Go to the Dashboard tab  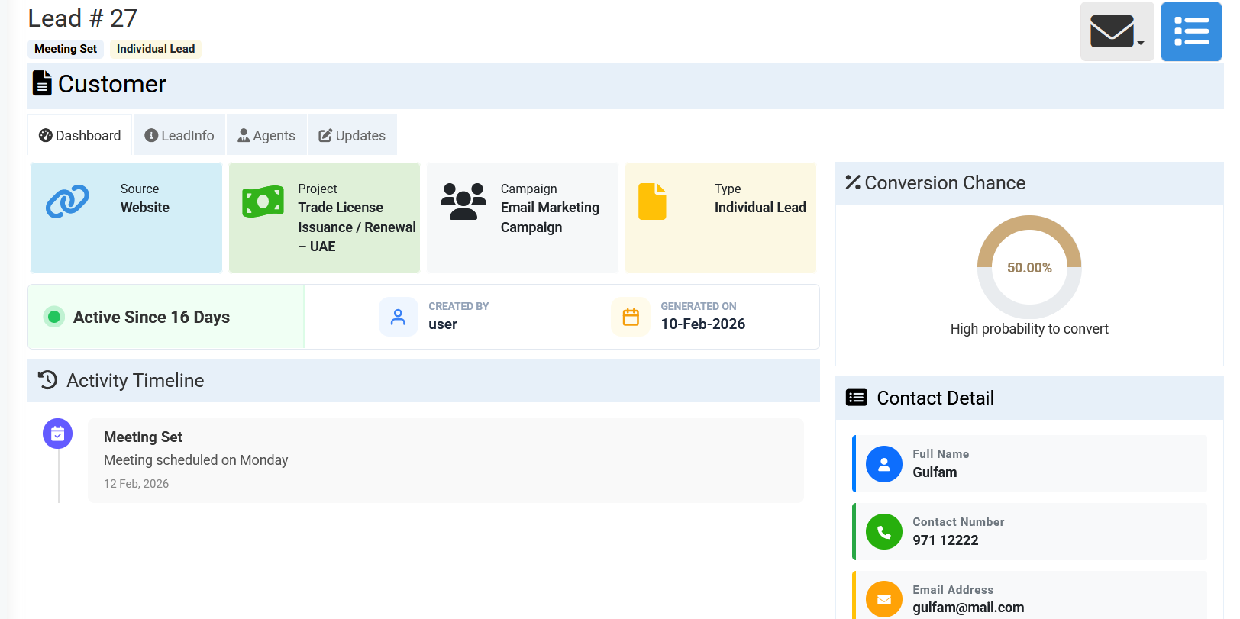click(80, 136)
